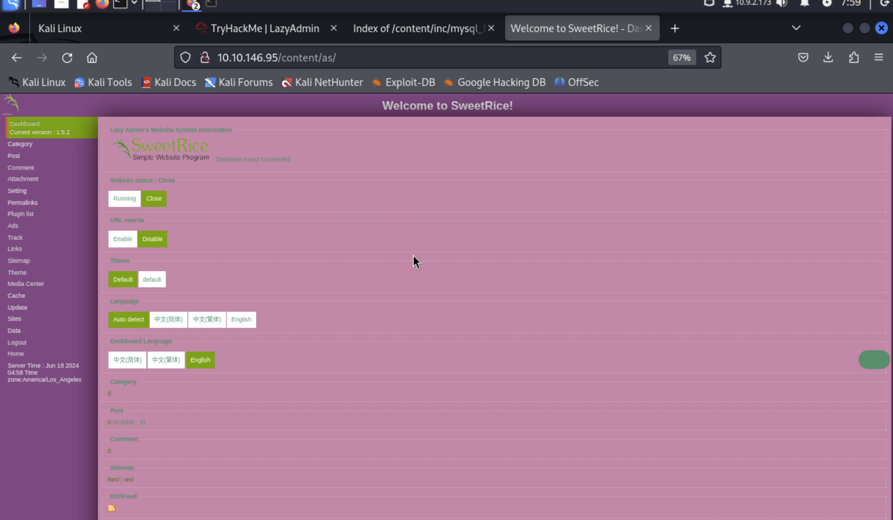Viewport: 893px width, 520px height.
Task: Switch to the Kali Linux tab
Action: [x=60, y=28]
